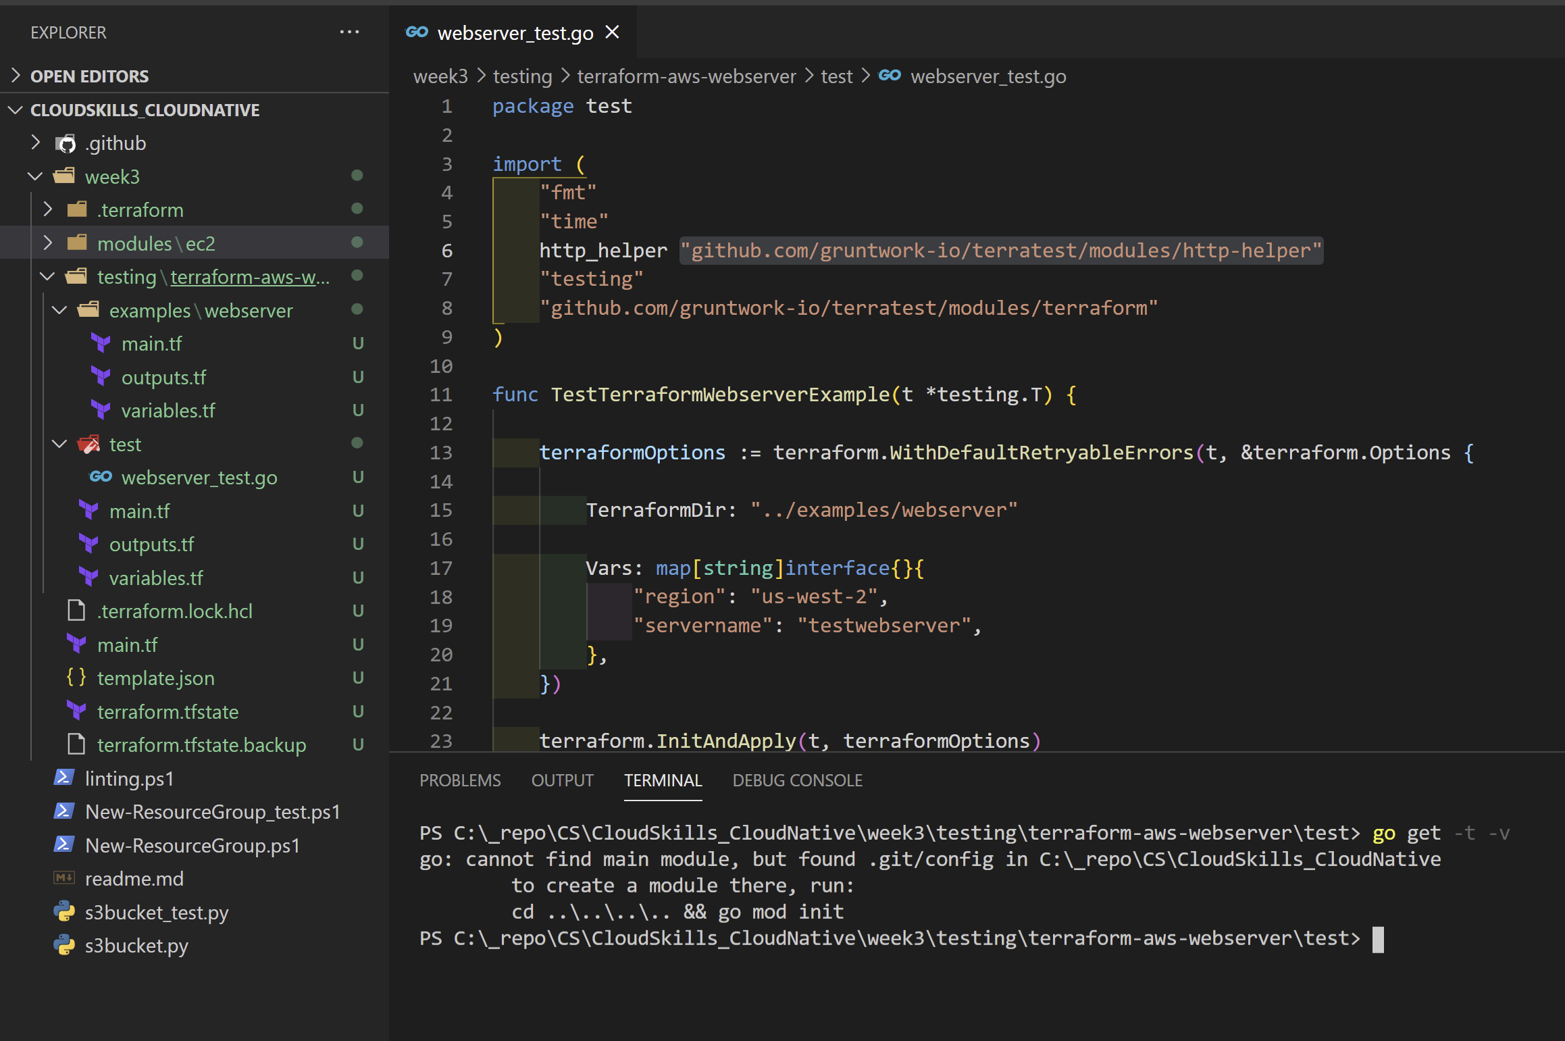Click webserver_test.go breadcrumb segment

click(988, 76)
